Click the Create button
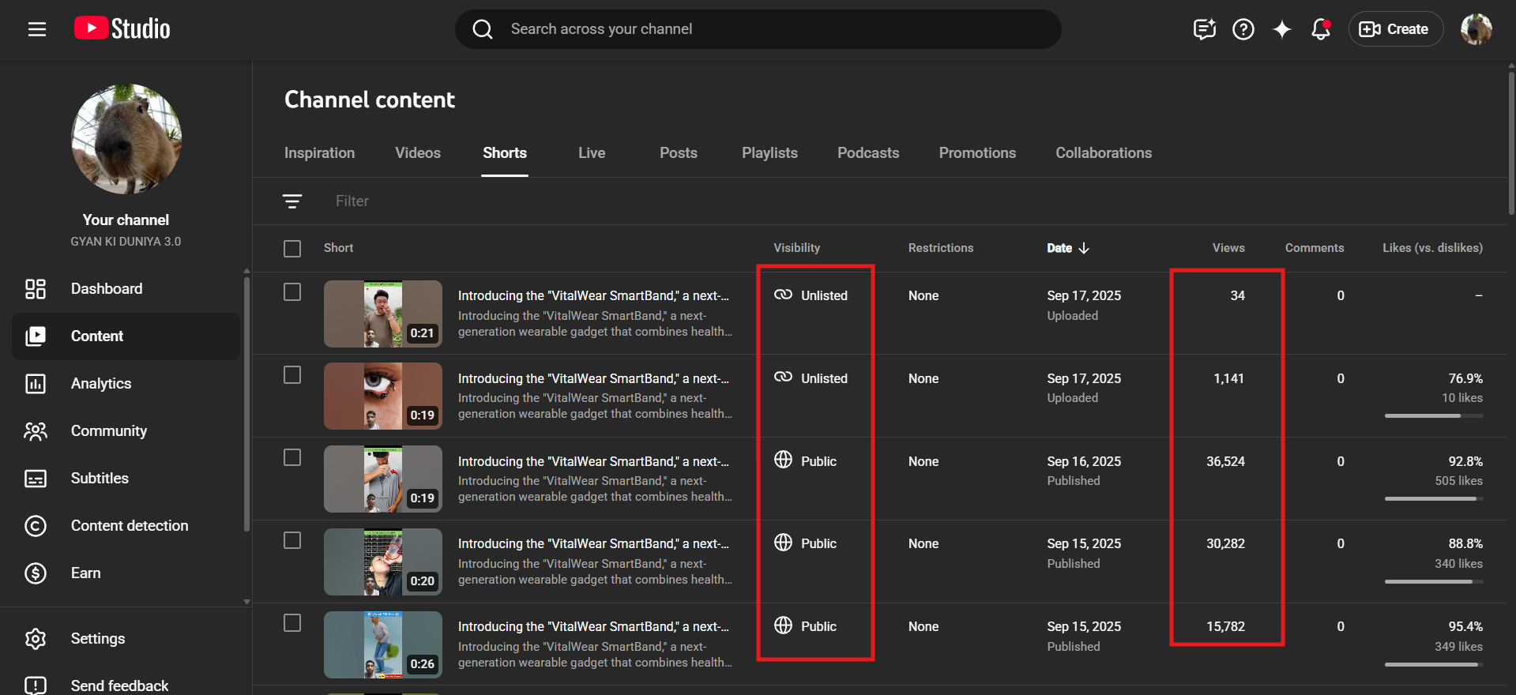The height and width of the screenshot is (695, 1516). 1395,29
